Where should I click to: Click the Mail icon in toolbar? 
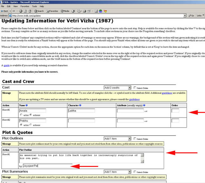click(79, 11)
